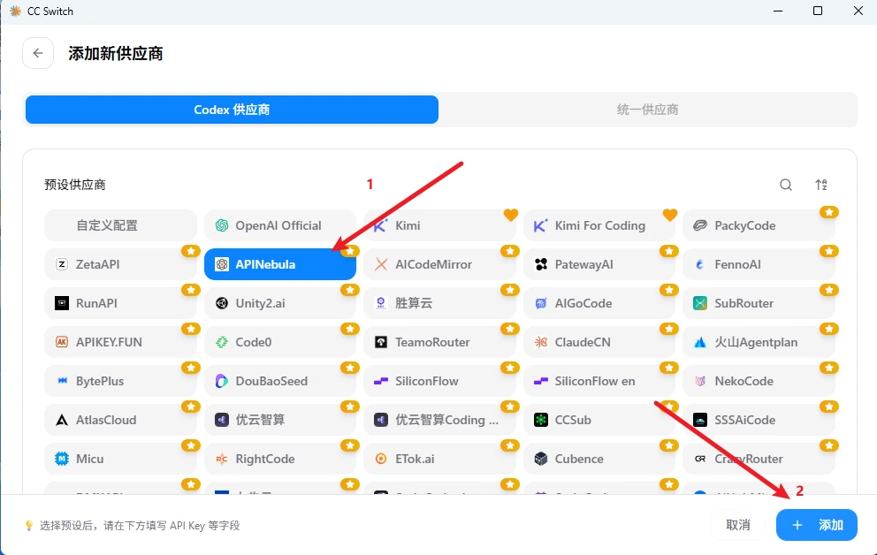
Task: Select the ClaudeCN provider
Action: [599, 342]
